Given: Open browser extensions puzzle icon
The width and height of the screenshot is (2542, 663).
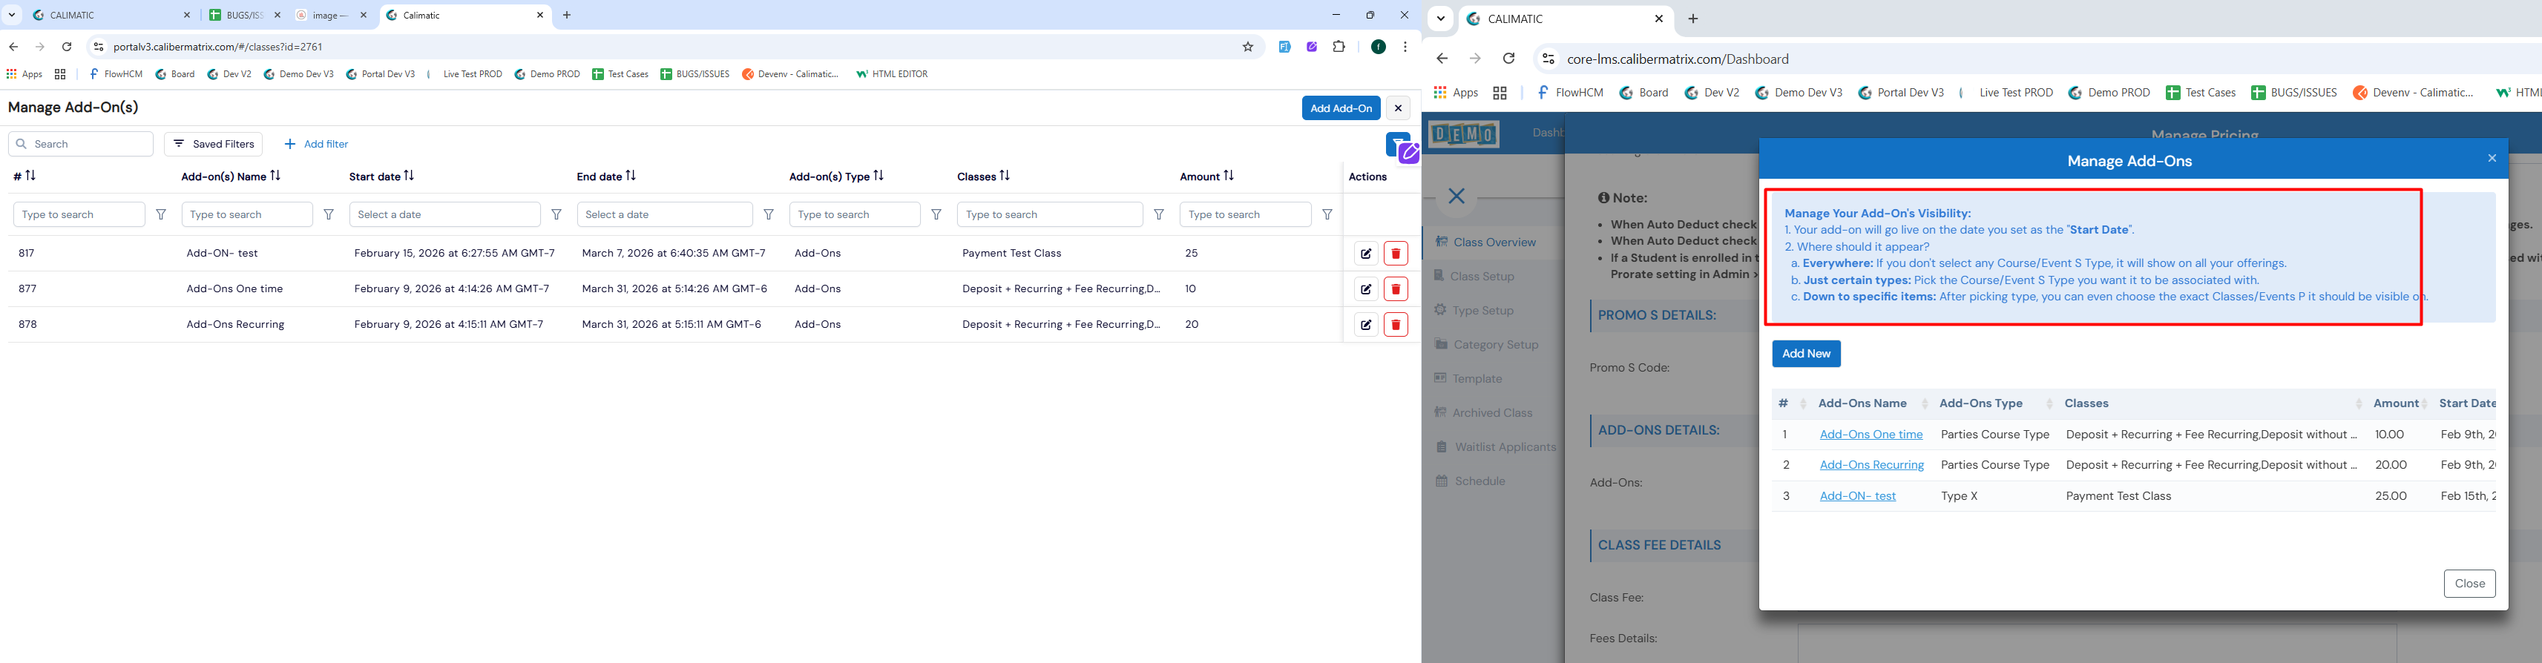Looking at the screenshot, I should (1339, 47).
